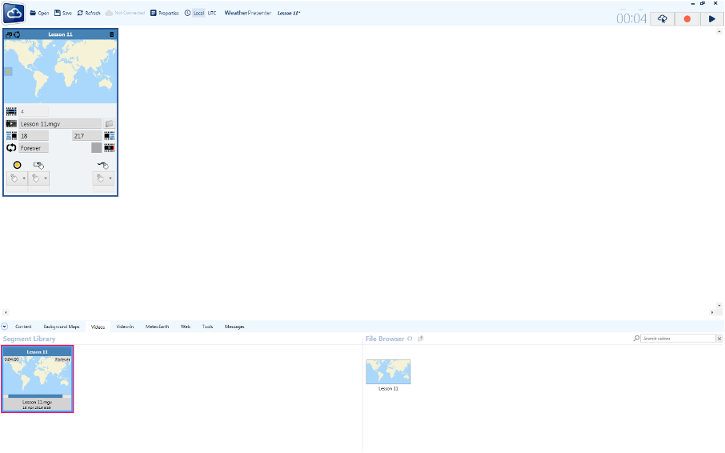The image size is (725, 453).
Task: Click the vertical scrollbar up arrow
Action: [719, 31]
